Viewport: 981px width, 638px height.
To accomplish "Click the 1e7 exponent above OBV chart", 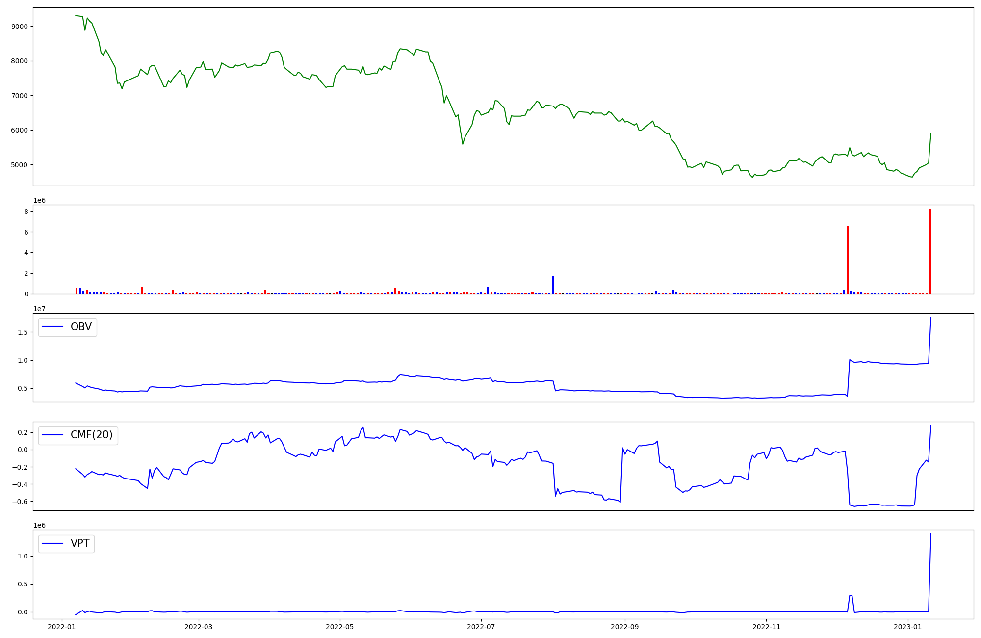I will click(x=40, y=309).
